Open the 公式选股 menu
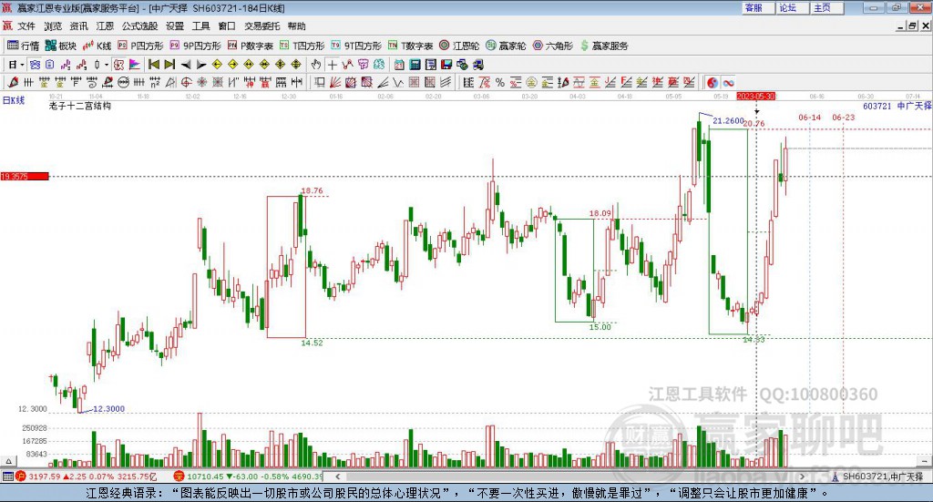Screen dimensions: 933x502 pyautogui.click(x=139, y=26)
